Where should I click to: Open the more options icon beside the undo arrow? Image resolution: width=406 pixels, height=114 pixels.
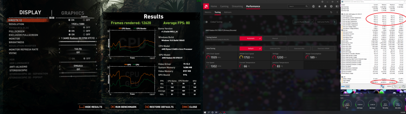coord(337,12)
